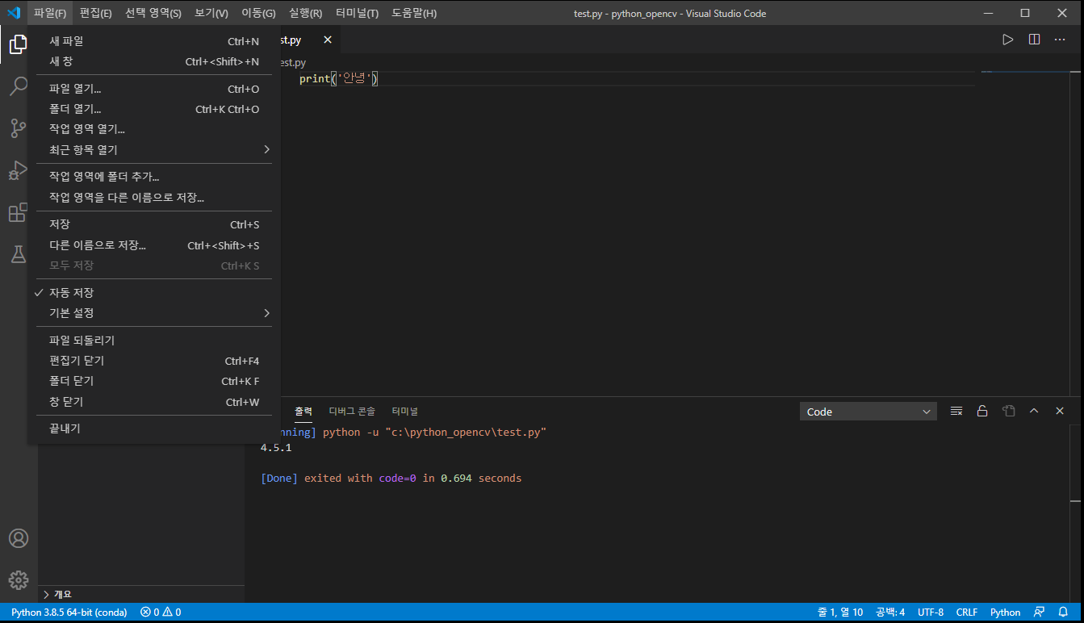
Task: Open the Manage gear icon
Action: point(19,580)
